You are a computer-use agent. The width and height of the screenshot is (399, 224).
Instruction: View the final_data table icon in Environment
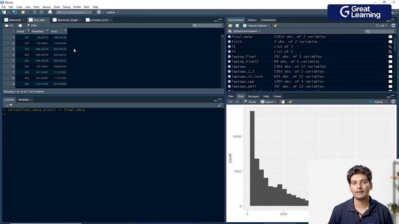tap(390, 37)
